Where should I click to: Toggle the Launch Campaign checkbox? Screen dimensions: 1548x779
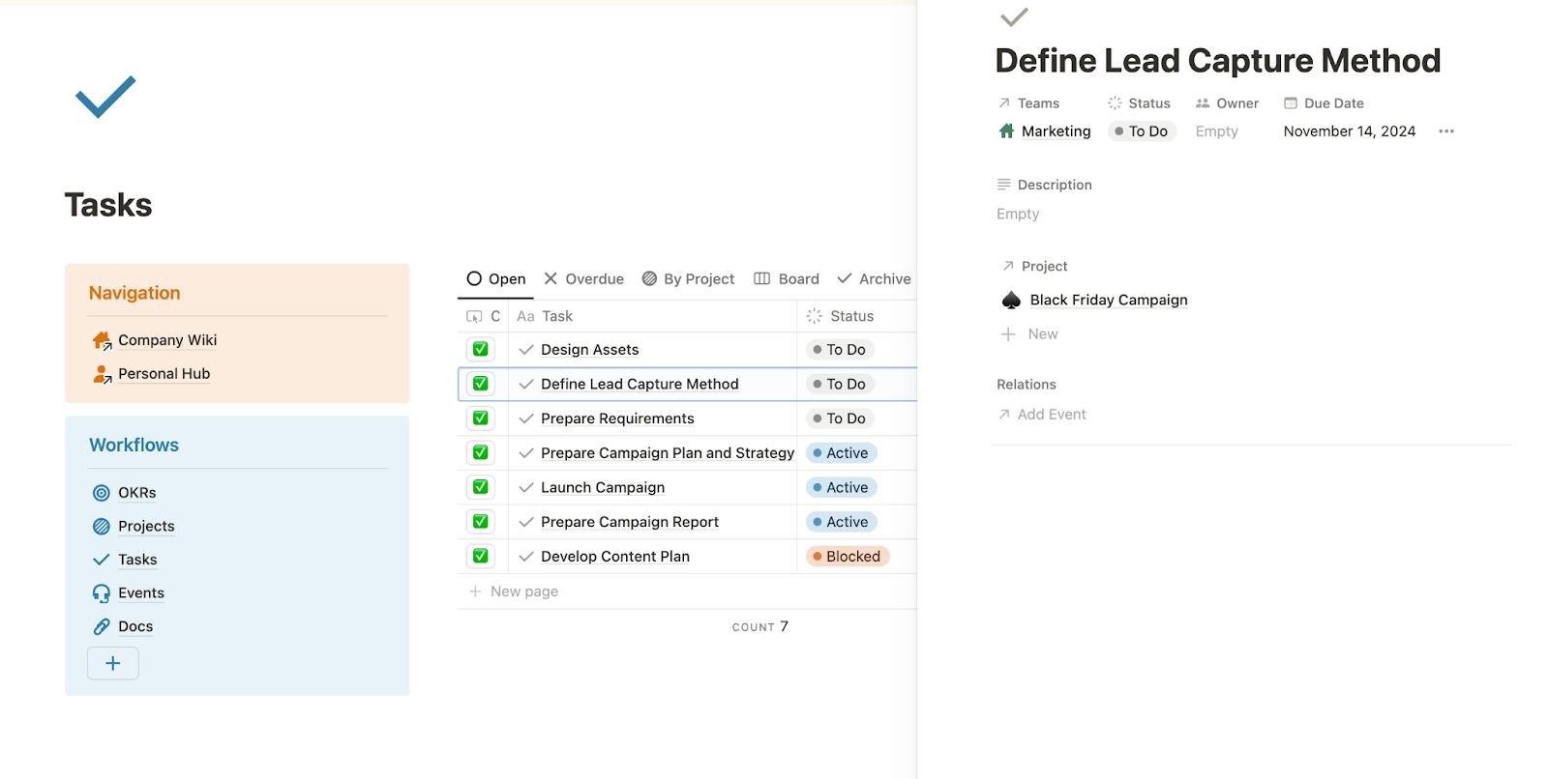[481, 487]
